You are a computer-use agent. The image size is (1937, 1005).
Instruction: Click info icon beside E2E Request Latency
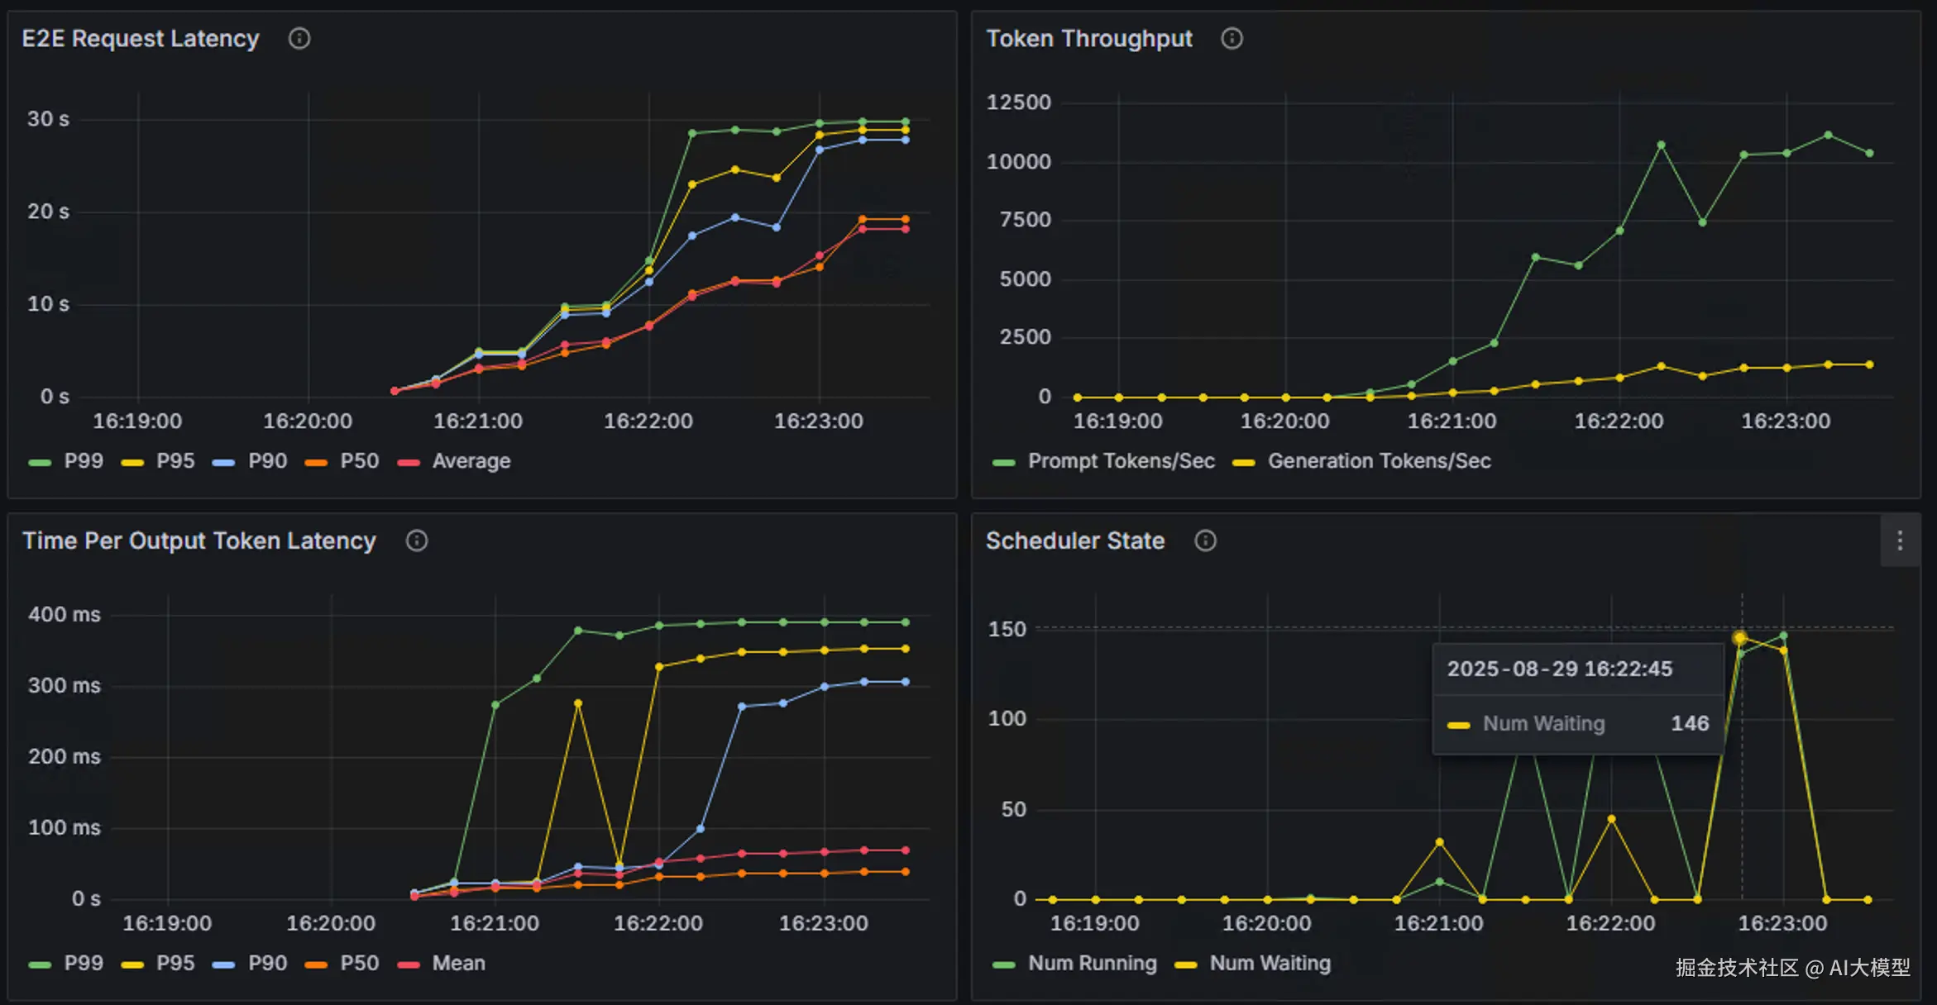pos(299,39)
